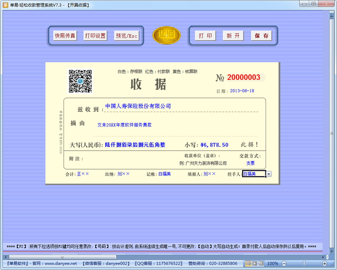Click the summary text 交来20XX年度软件服务费款
Viewport: 337px width, 270px height.
point(124,125)
